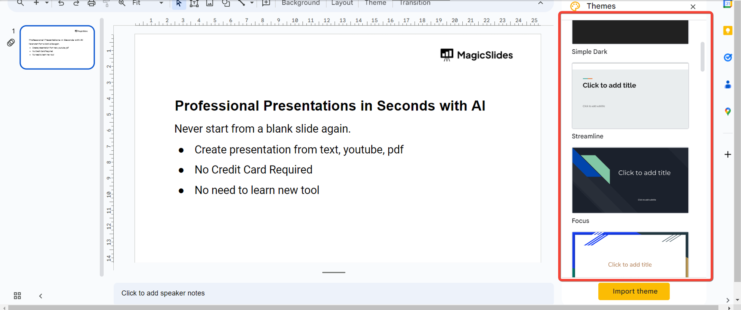
Task: Activate the paint format tool
Action: coord(106,3)
